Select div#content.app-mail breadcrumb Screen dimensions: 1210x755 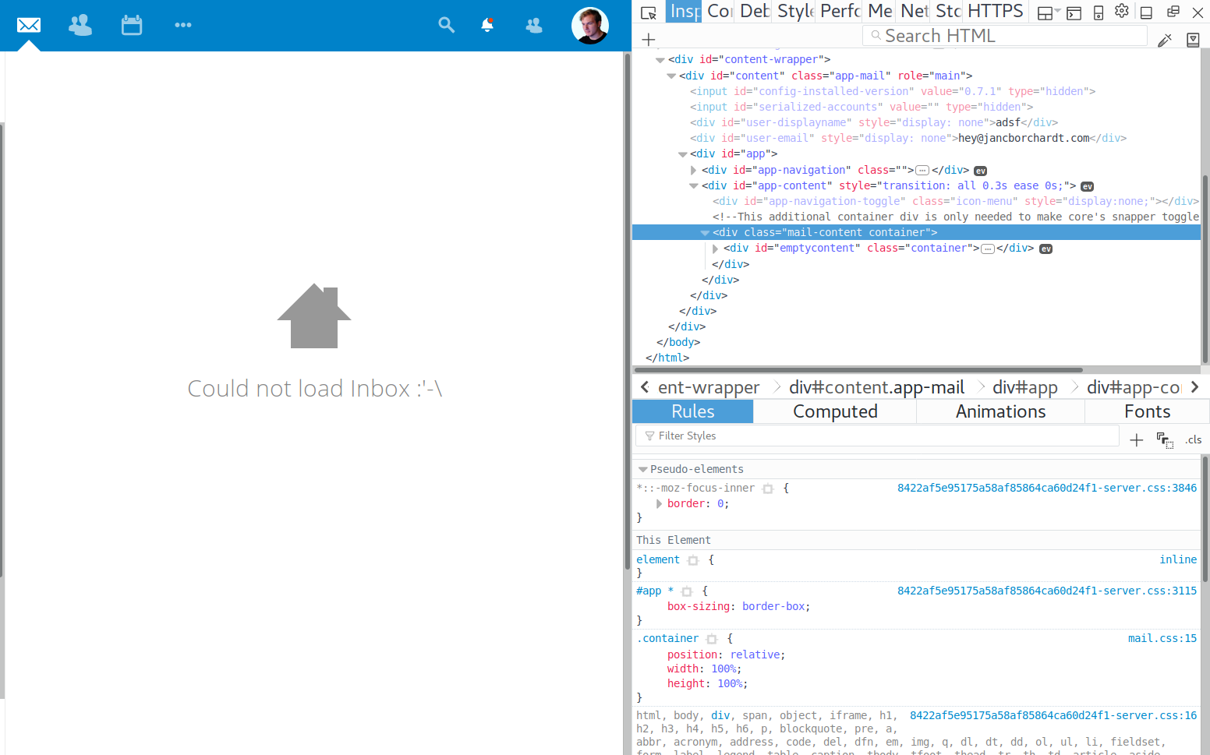[876, 387]
